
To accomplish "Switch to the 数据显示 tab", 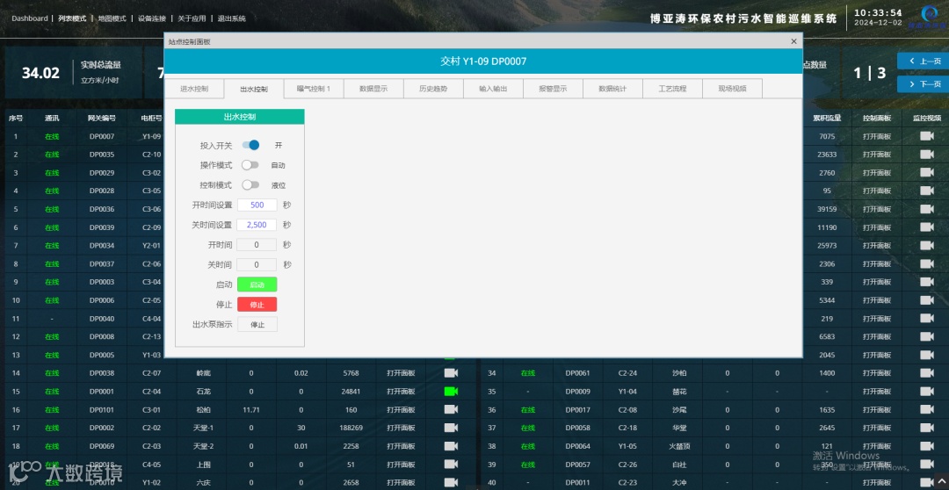I will 373,89.
